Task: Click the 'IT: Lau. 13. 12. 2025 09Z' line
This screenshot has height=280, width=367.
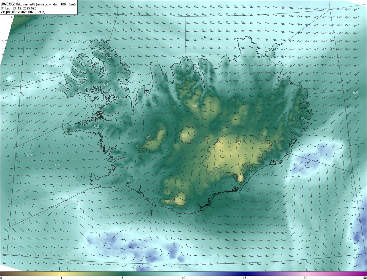Action: coord(18,8)
